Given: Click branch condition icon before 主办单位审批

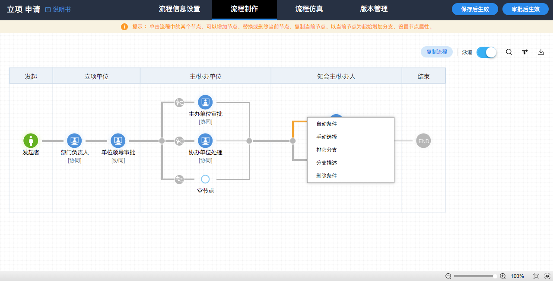Looking at the screenshot, I should click(x=179, y=102).
